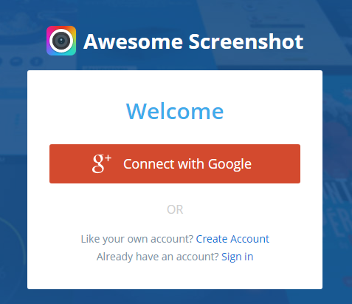Click the dark lens center of the camera logo

(x=61, y=41)
